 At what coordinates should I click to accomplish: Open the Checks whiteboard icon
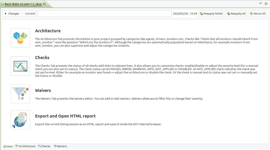point(20,66)
